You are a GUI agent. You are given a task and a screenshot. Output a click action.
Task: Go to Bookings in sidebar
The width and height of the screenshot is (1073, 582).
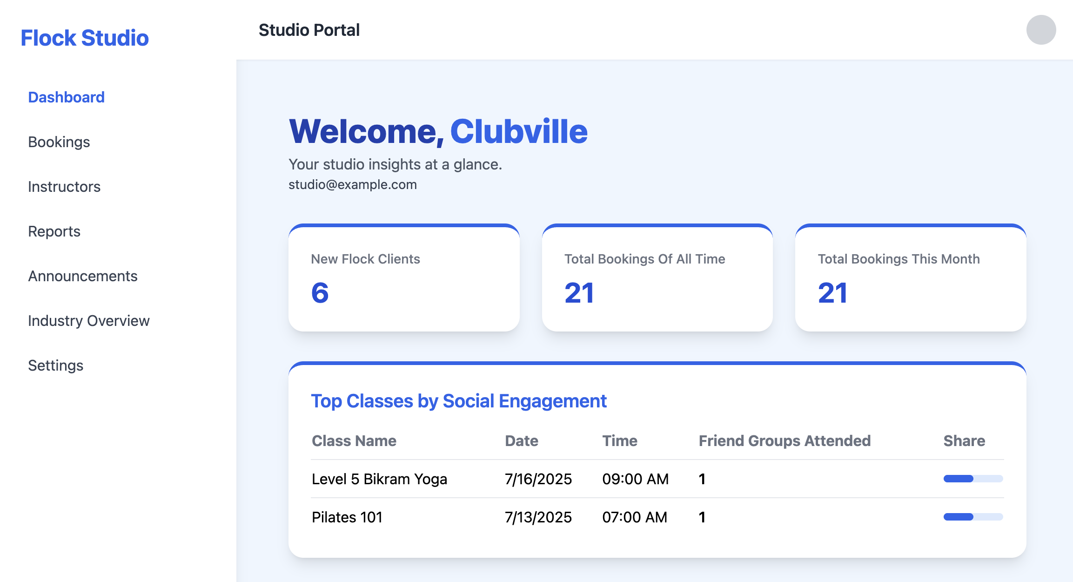coord(59,142)
